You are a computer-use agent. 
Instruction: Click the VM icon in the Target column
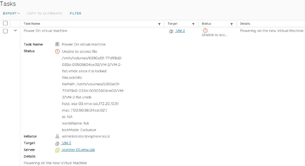click(171, 31)
